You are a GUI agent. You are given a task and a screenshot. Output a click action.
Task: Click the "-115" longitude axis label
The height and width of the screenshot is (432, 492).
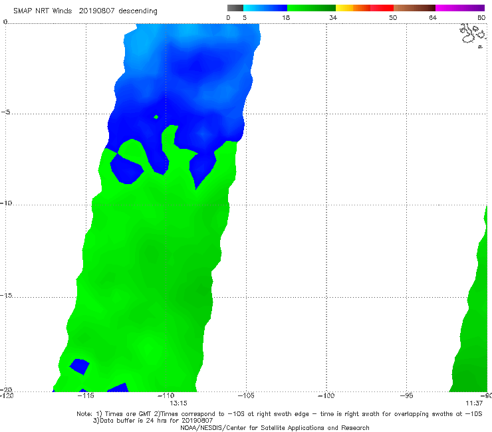86,395
